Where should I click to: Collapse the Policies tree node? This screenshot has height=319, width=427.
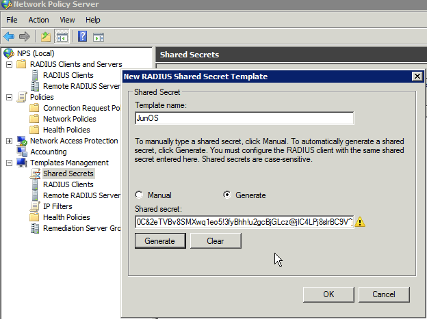[9, 97]
